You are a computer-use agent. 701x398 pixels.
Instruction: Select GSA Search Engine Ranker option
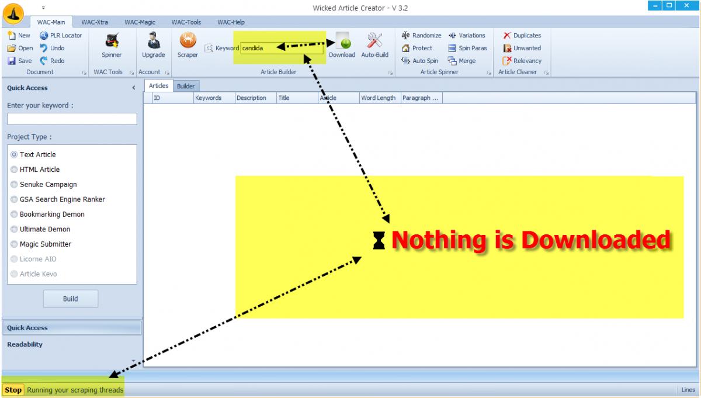[58, 199]
